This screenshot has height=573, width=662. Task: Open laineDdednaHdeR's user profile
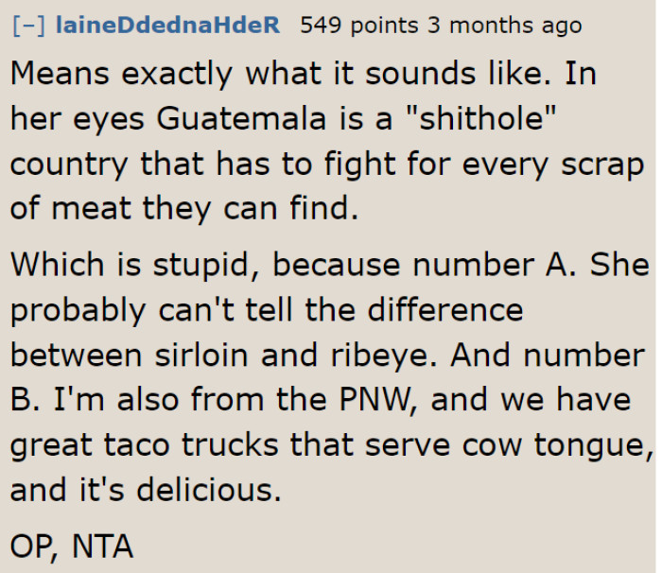(167, 25)
